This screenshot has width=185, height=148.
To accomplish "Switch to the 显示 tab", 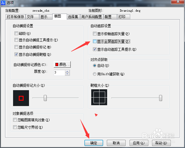I will click(45, 17).
